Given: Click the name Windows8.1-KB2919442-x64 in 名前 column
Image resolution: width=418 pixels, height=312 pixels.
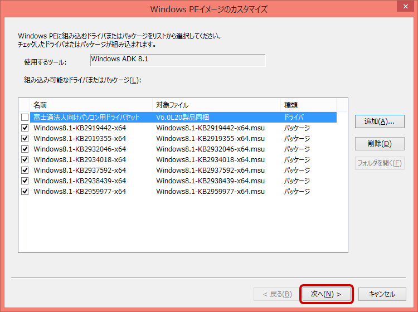Looking at the screenshot, I should (x=80, y=128).
